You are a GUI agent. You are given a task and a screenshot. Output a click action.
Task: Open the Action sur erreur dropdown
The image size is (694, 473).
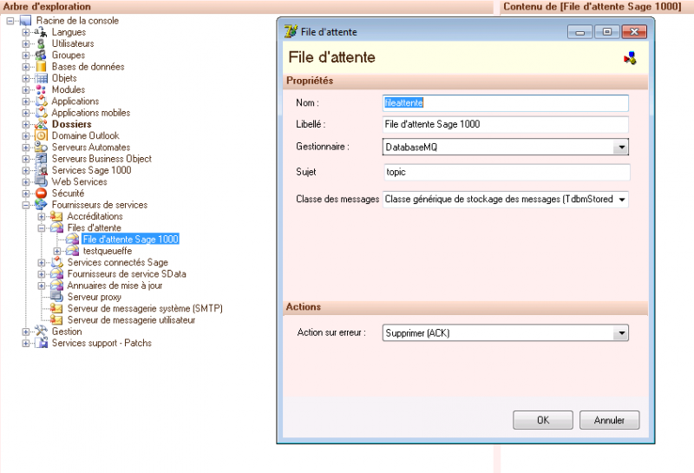tap(621, 333)
